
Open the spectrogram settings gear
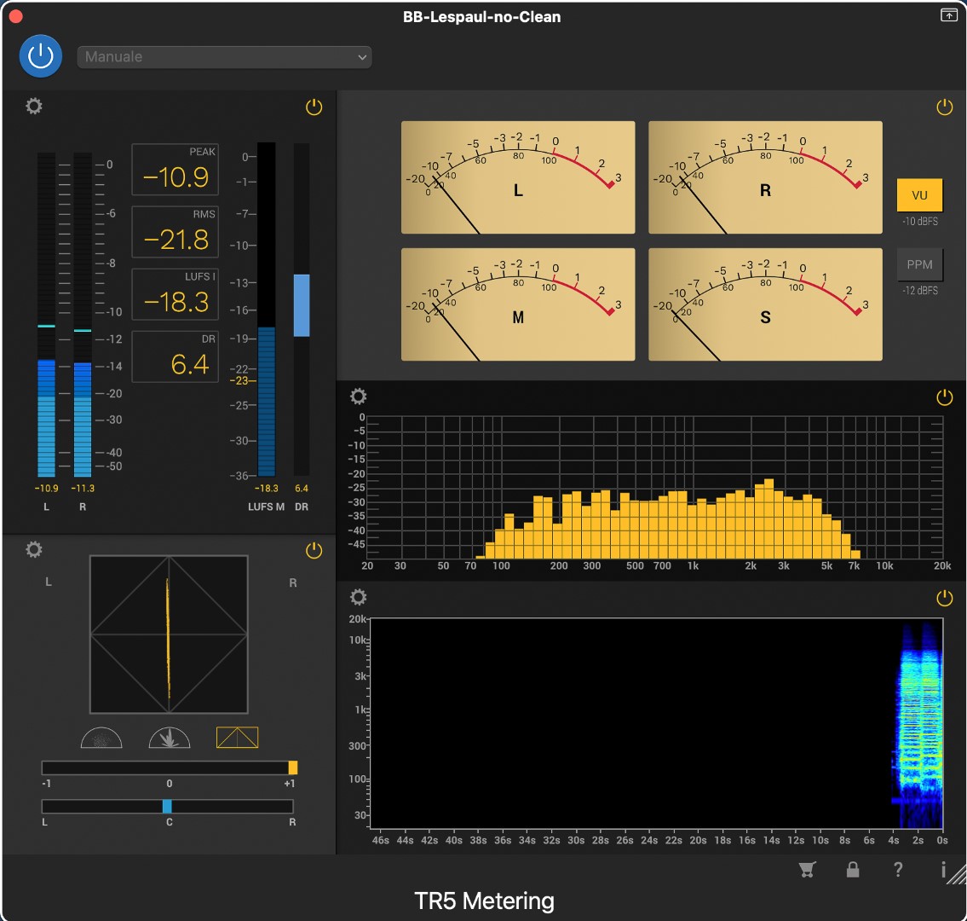click(359, 598)
